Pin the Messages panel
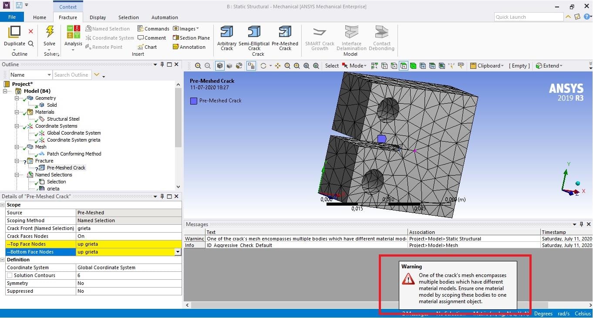This screenshot has height=318, width=593. (x=581, y=224)
